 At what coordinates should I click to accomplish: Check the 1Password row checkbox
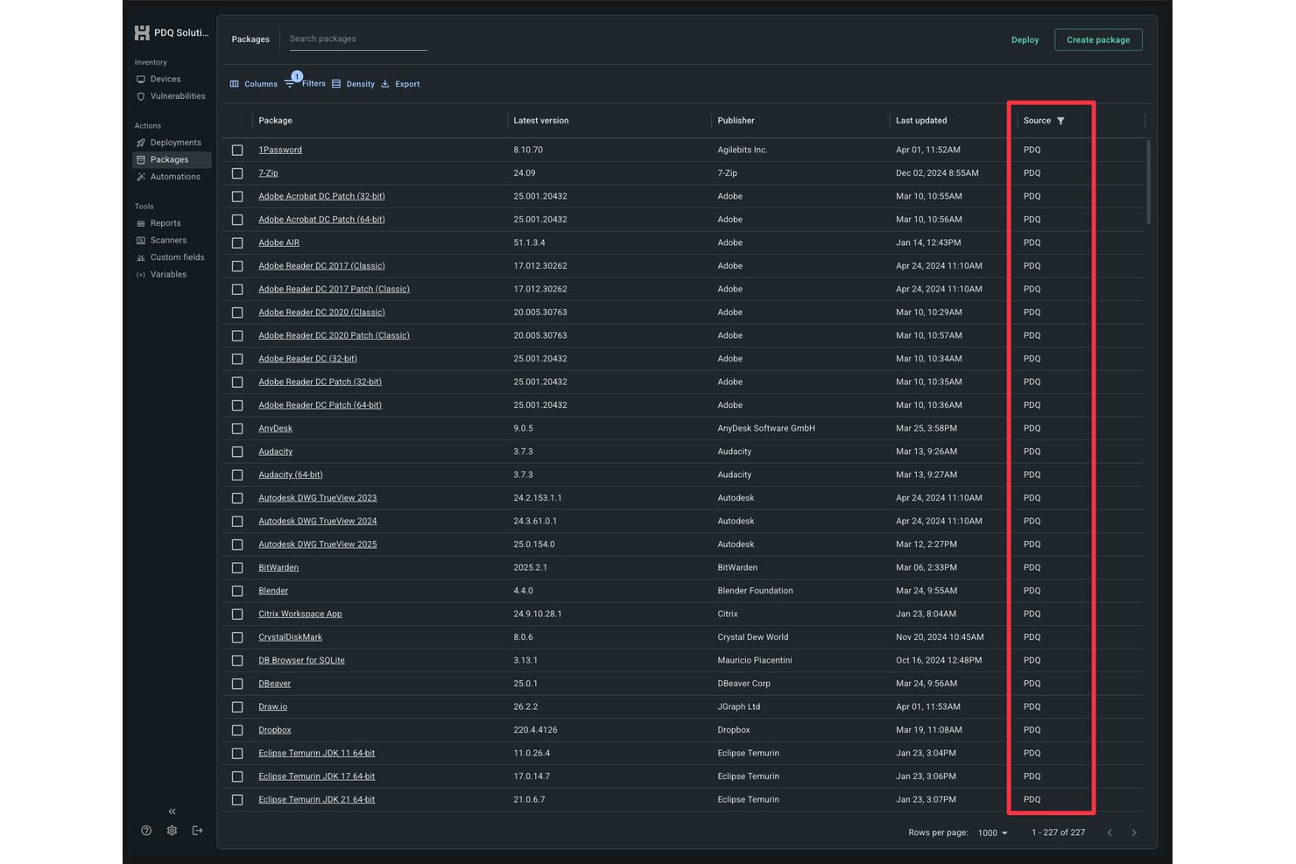237,151
